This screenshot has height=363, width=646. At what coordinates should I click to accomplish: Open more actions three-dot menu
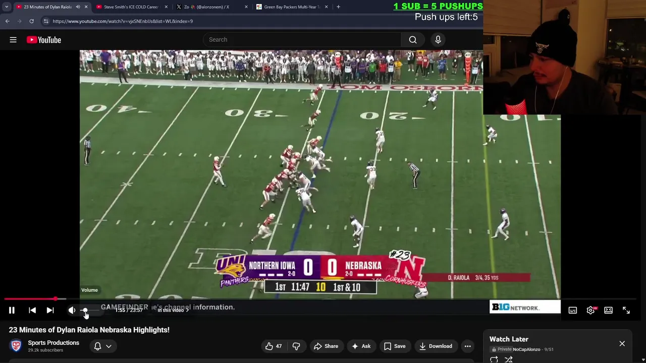pyautogui.click(x=468, y=346)
